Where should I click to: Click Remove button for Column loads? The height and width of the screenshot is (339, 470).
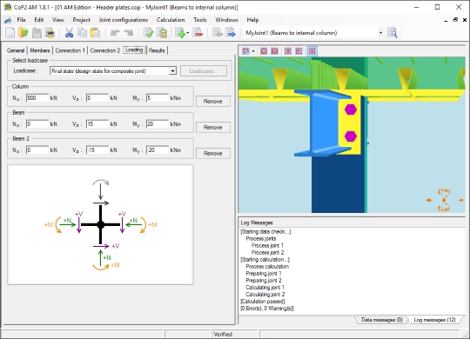(x=213, y=101)
